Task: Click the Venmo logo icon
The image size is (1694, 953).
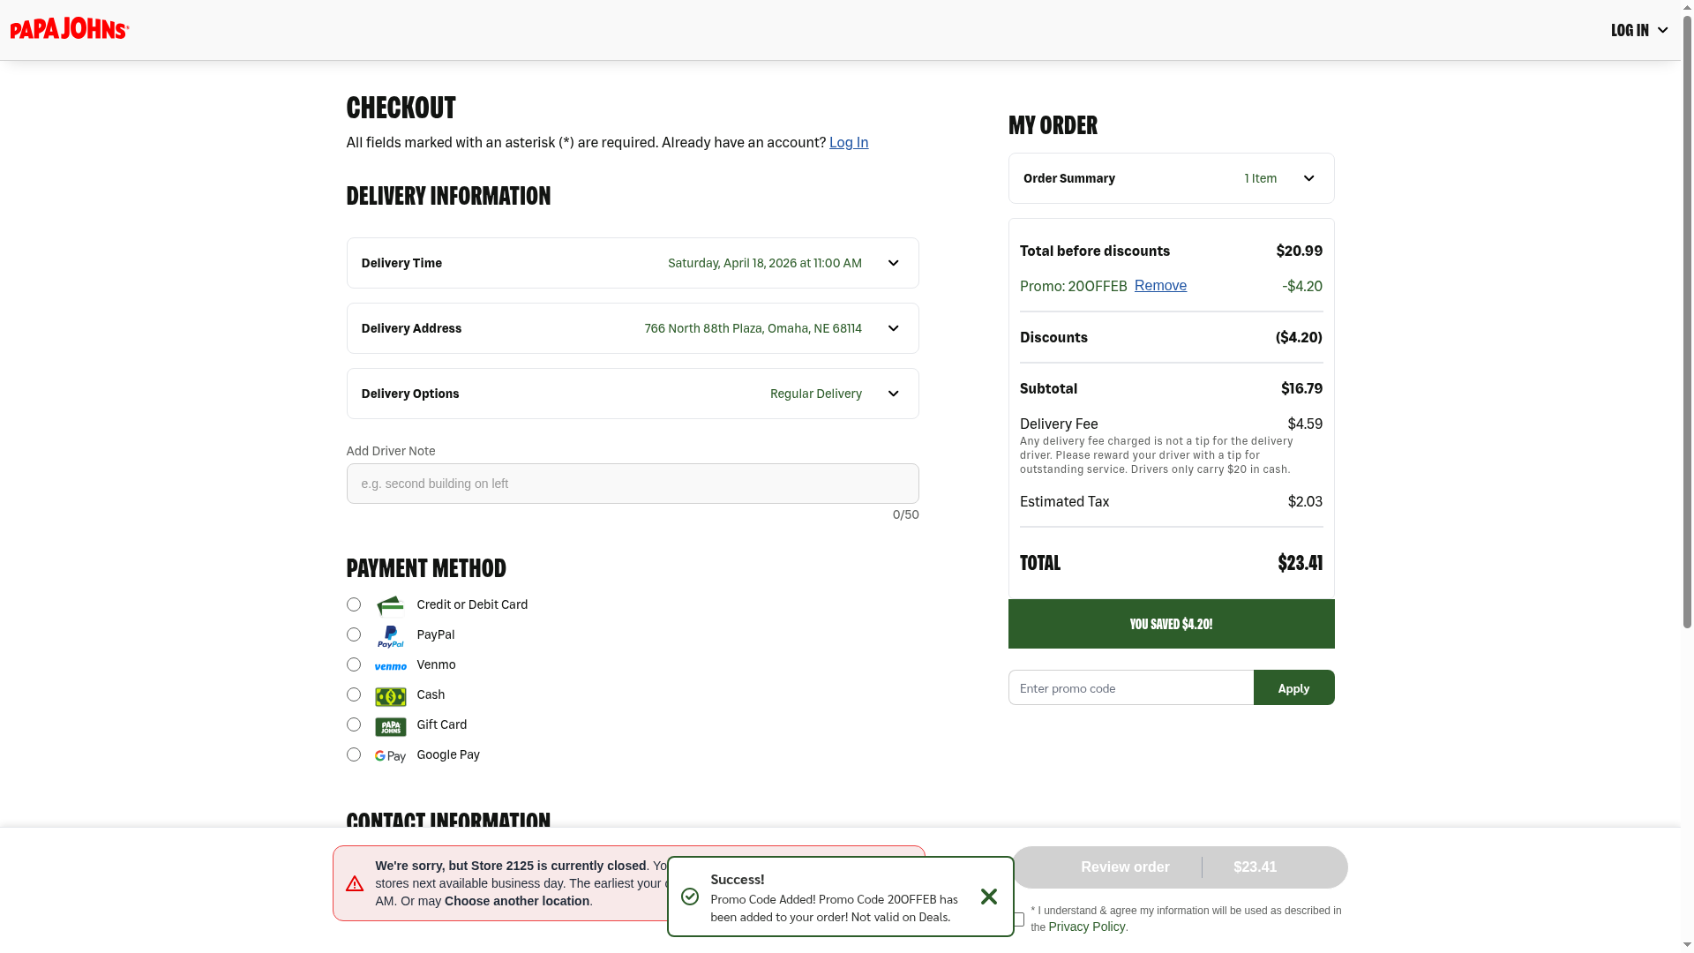Action: tap(390, 666)
